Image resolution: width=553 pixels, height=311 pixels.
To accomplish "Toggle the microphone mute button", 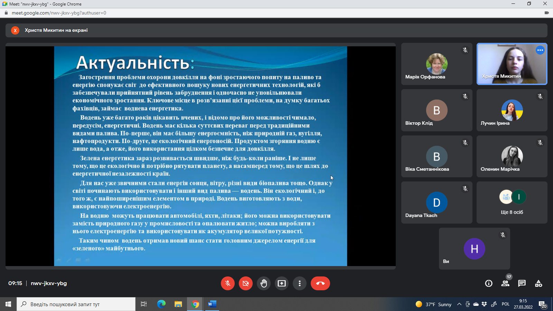I will [228, 283].
